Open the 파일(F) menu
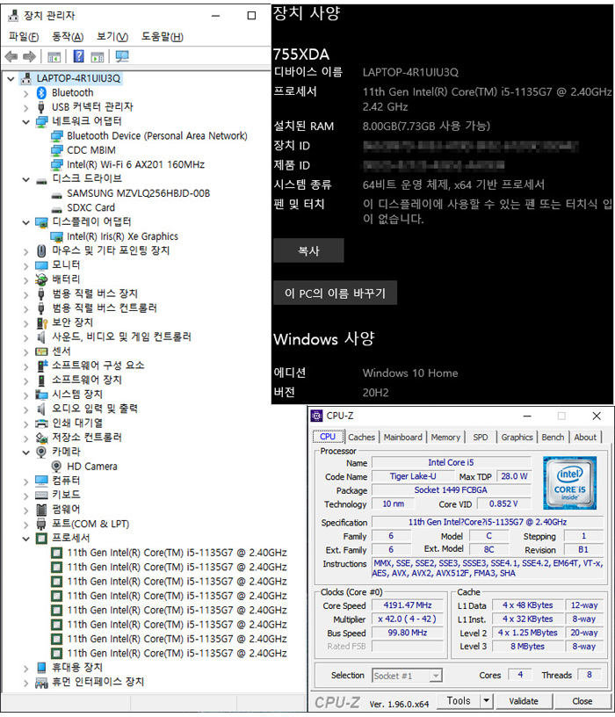 pos(24,37)
